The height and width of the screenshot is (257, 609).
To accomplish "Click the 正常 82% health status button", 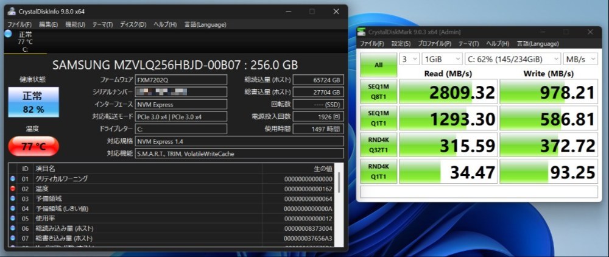I will point(33,102).
